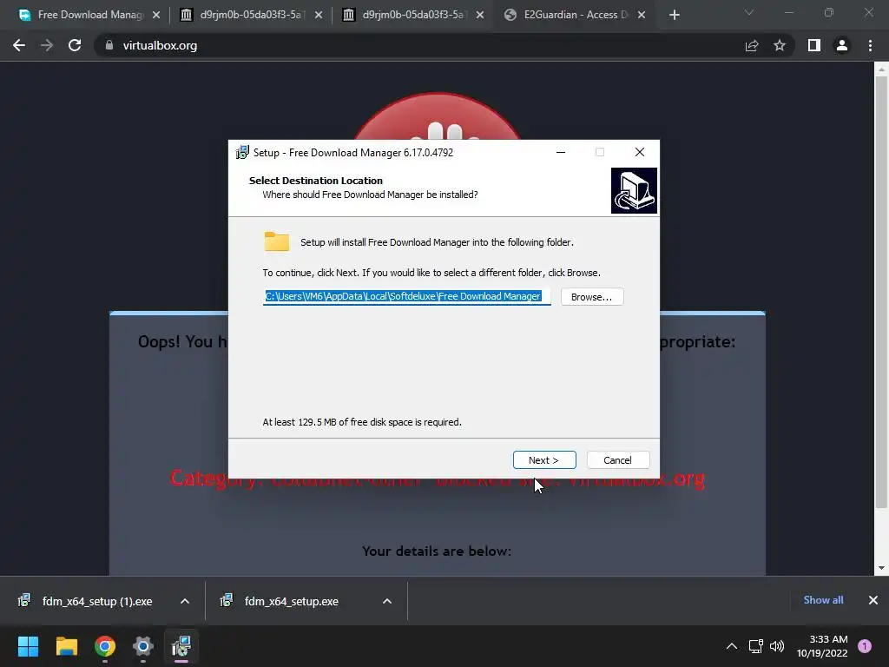The width and height of the screenshot is (889, 667).
Task: Open Settings from the taskbar
Action: pyautogui.click(x=143, y=646)
